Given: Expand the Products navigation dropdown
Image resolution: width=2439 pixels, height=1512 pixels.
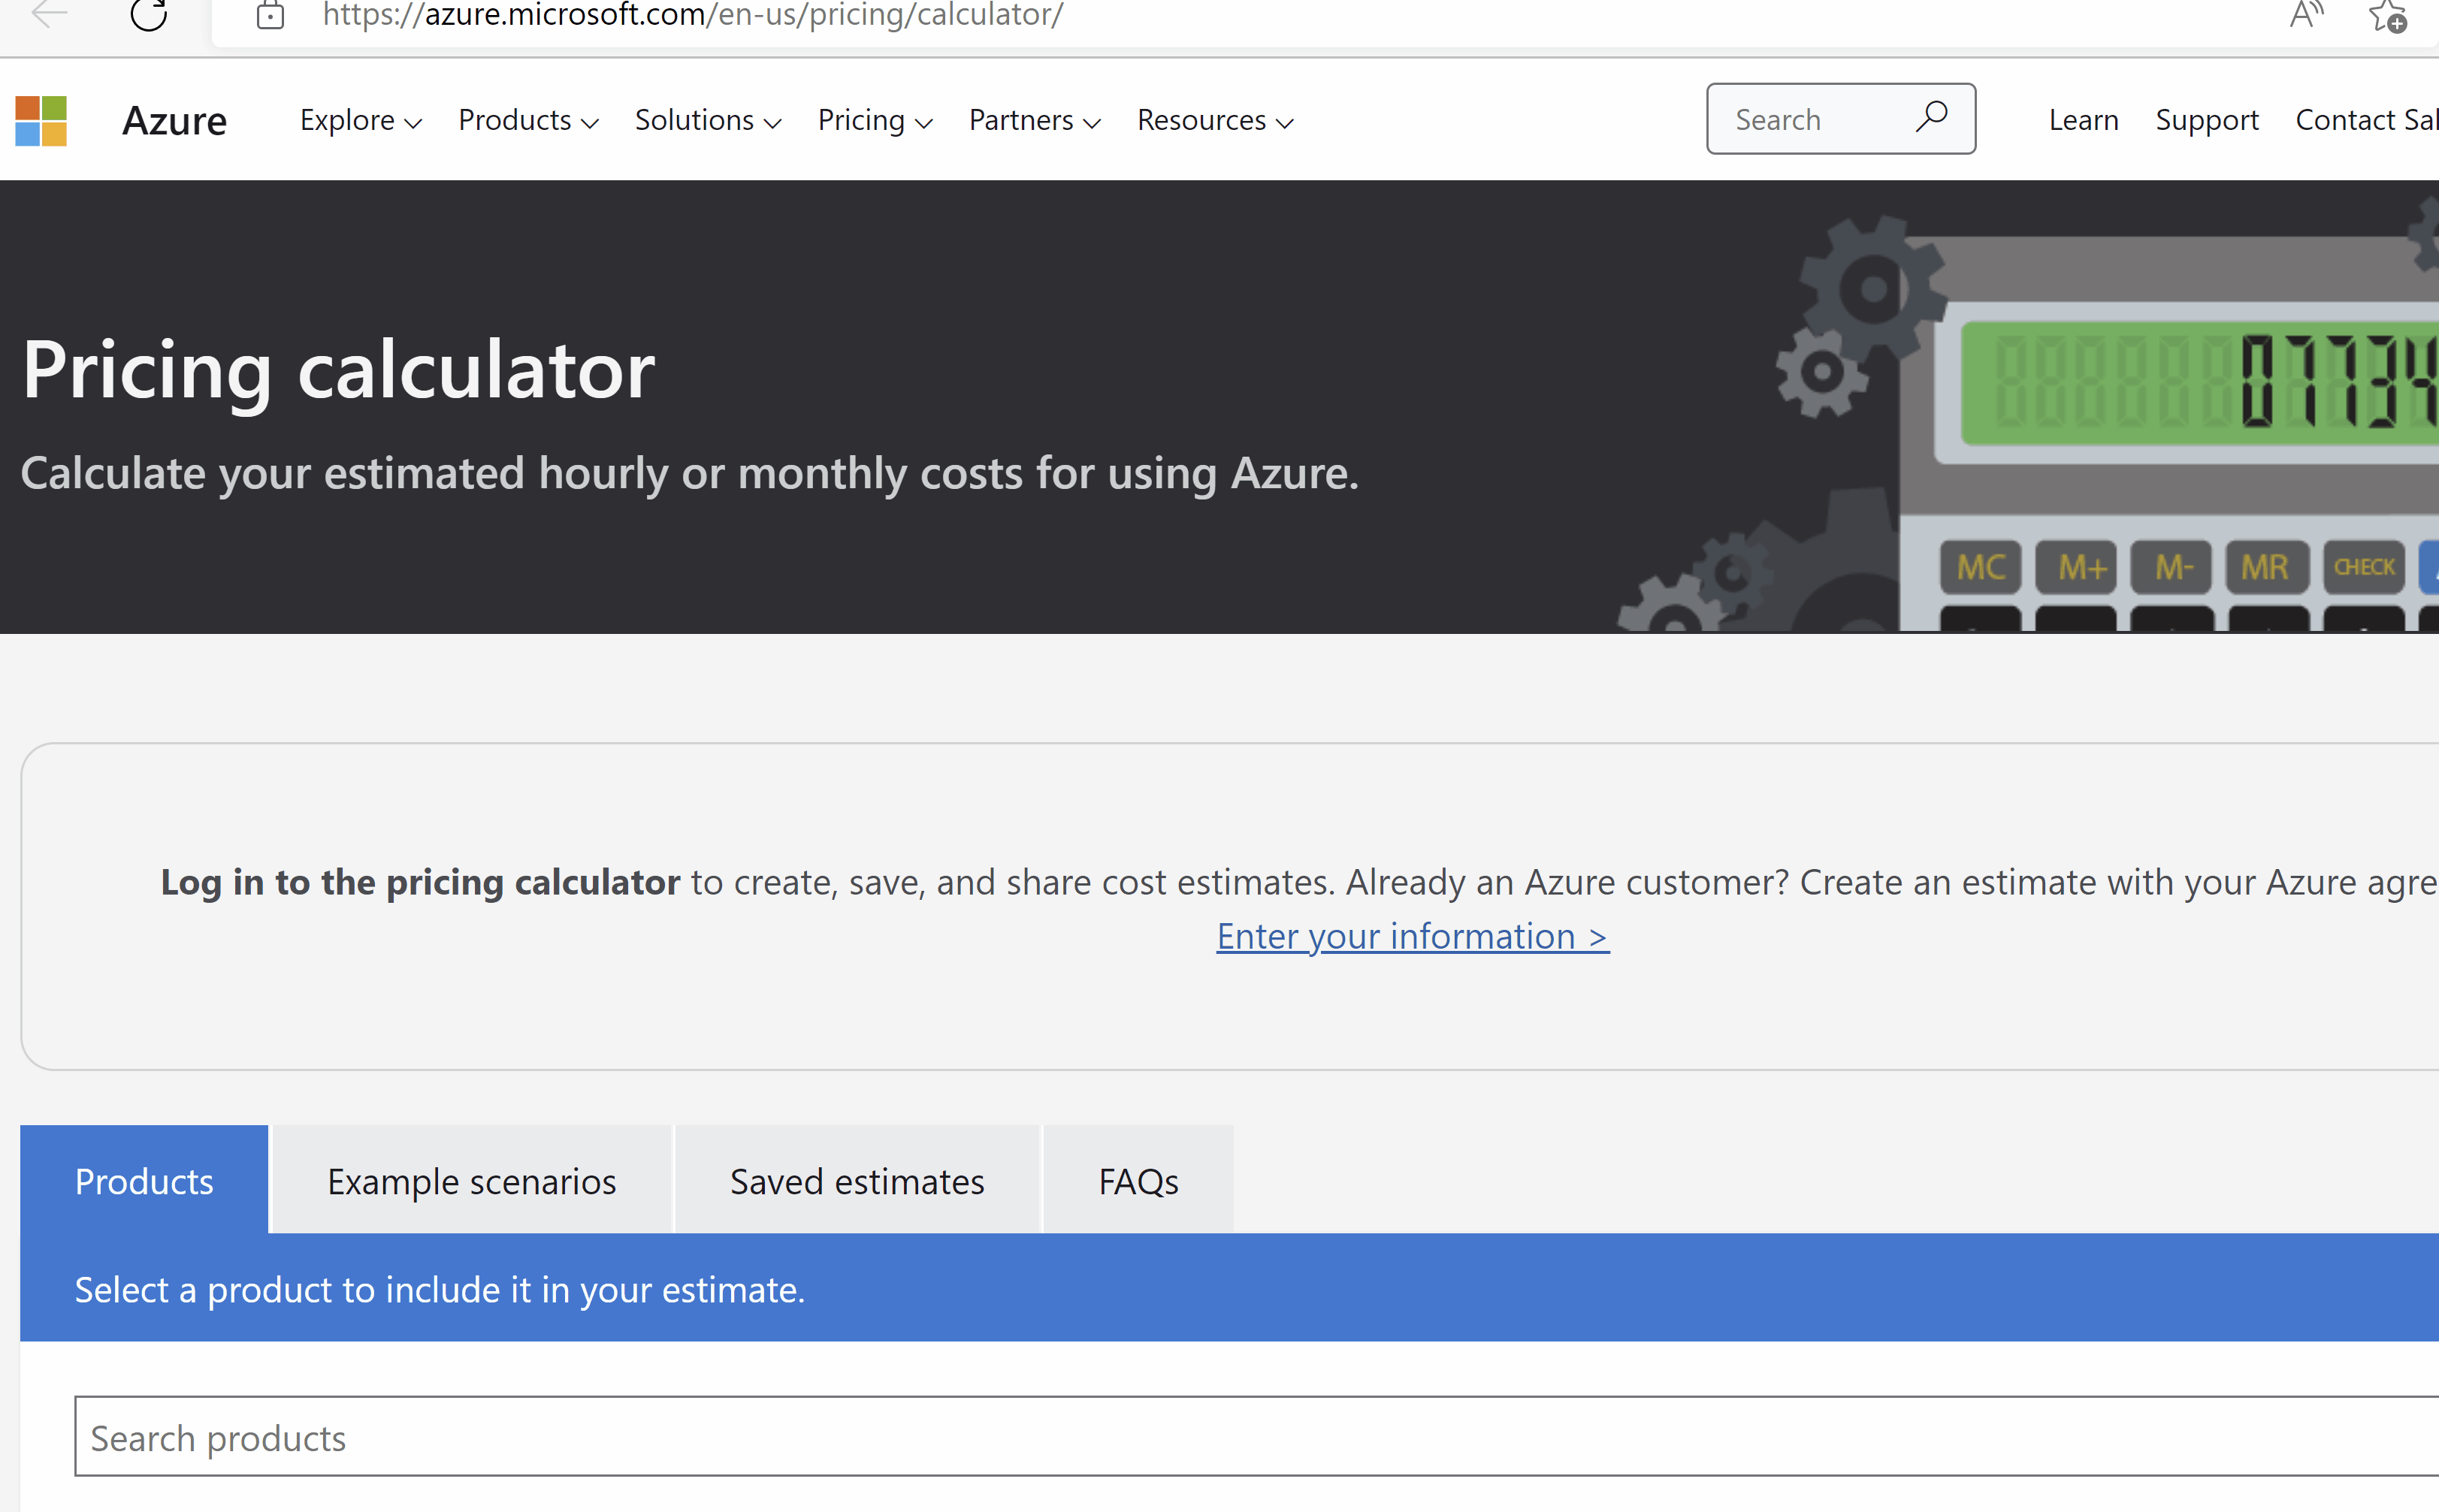Looking at the screenshot, I should [x=528, y=120].
